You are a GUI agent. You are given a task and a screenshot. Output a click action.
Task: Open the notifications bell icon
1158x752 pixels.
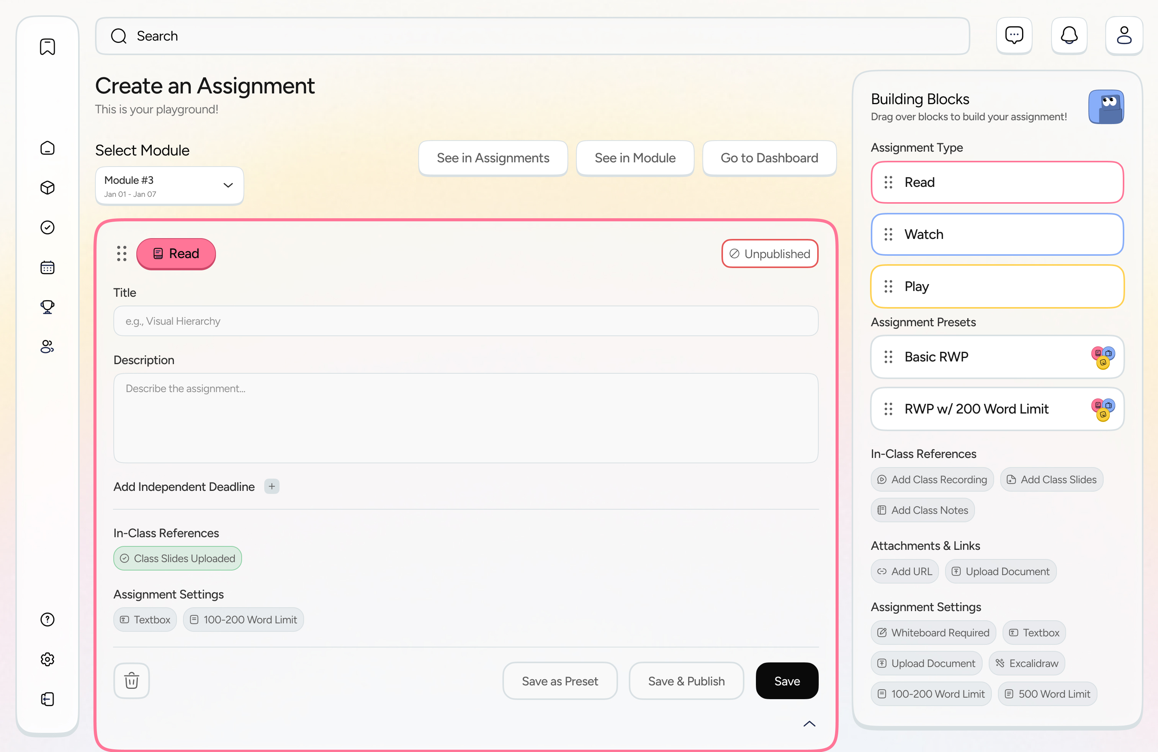coord(1069,35)
